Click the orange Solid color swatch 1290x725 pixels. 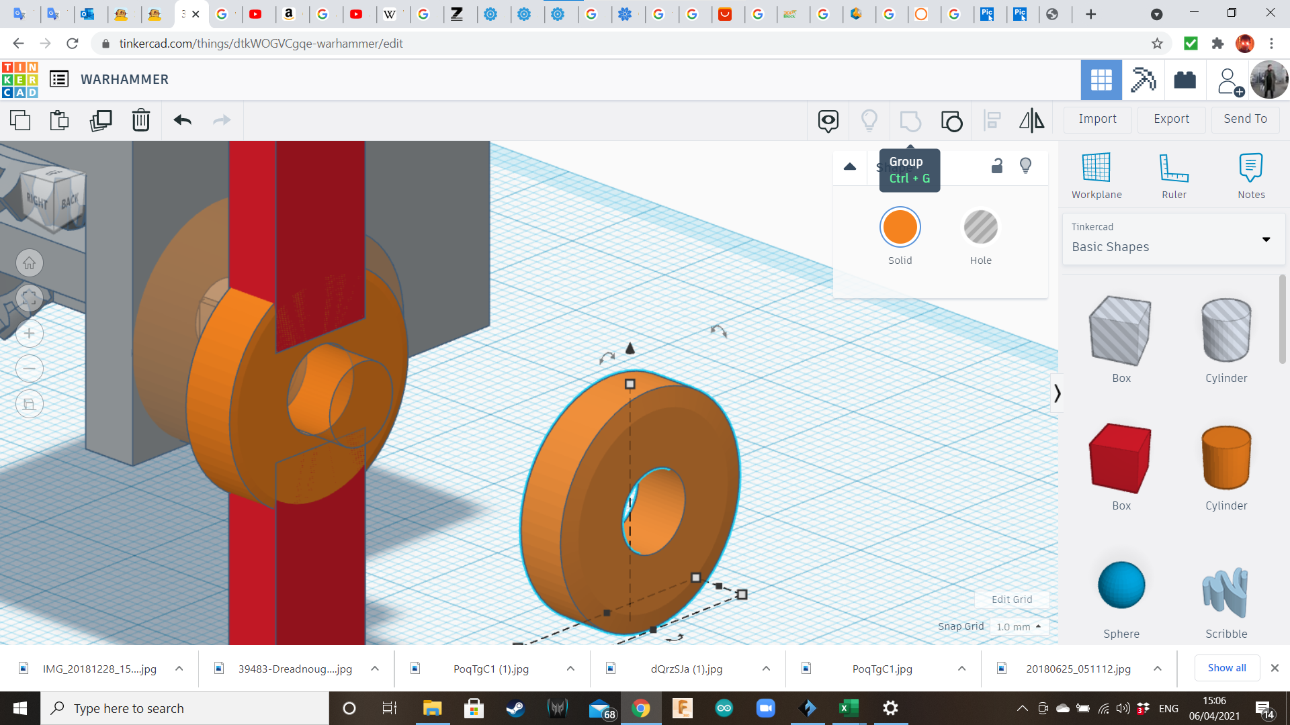900,228
